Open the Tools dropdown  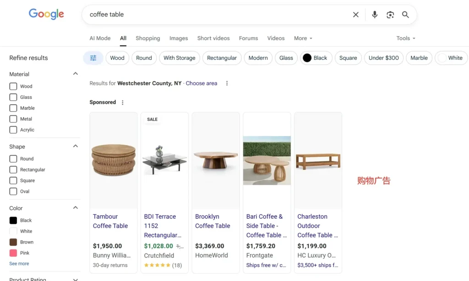pyautogui.click(x=406, y=38)
